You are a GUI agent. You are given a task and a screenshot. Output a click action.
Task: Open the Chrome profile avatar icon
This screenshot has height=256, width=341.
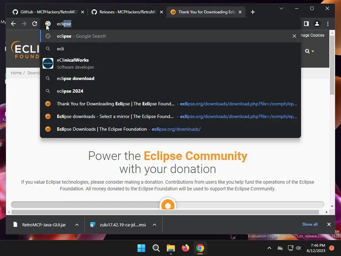(x=317, y=24)
